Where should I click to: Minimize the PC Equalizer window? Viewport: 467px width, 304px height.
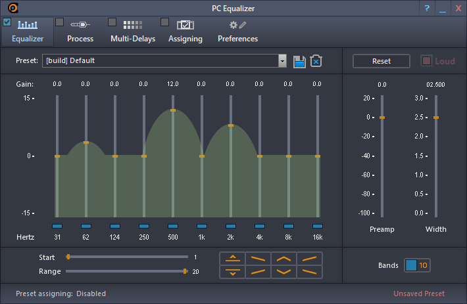tap(443, 9)
